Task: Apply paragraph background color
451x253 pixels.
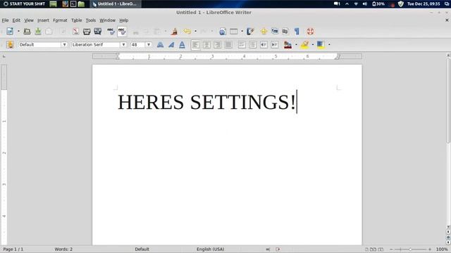Action: pyautogui.click(x=321, y=45)
